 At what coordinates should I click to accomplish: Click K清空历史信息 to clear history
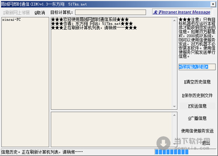pos(197,82)
